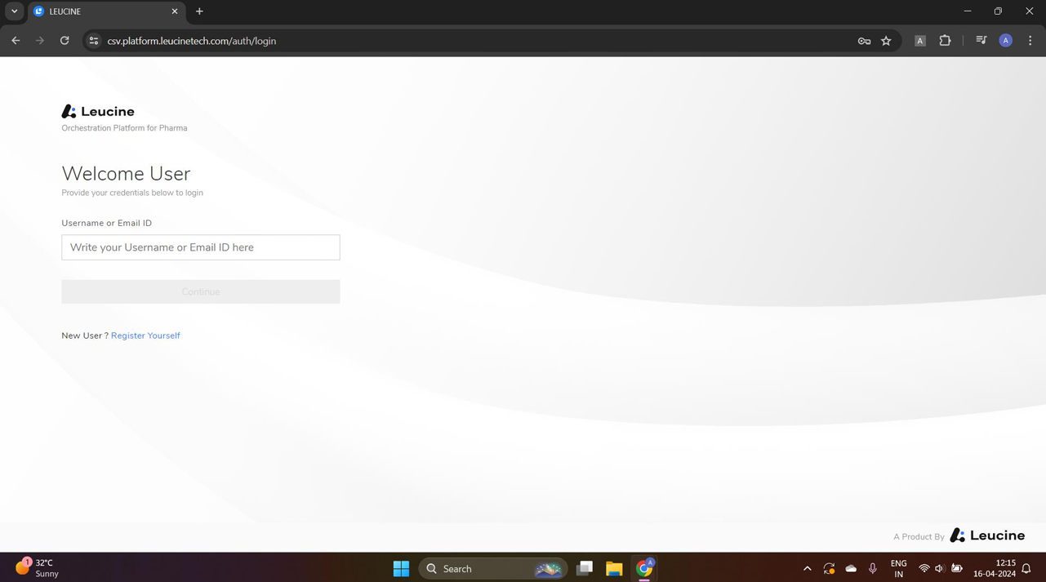Open Chrome's three-dot menu
This screenshot has height=582, width=1046.
point(1030,40)
